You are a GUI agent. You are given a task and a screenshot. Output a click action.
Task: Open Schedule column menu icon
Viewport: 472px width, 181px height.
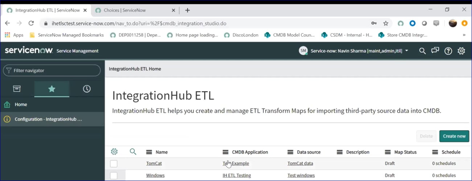pos(435,152)
